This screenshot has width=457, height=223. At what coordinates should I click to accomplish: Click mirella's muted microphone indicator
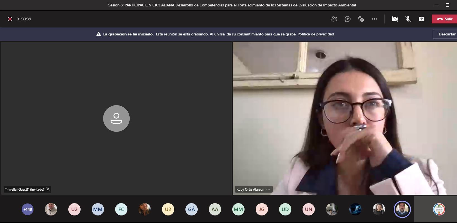click(48, 189)
